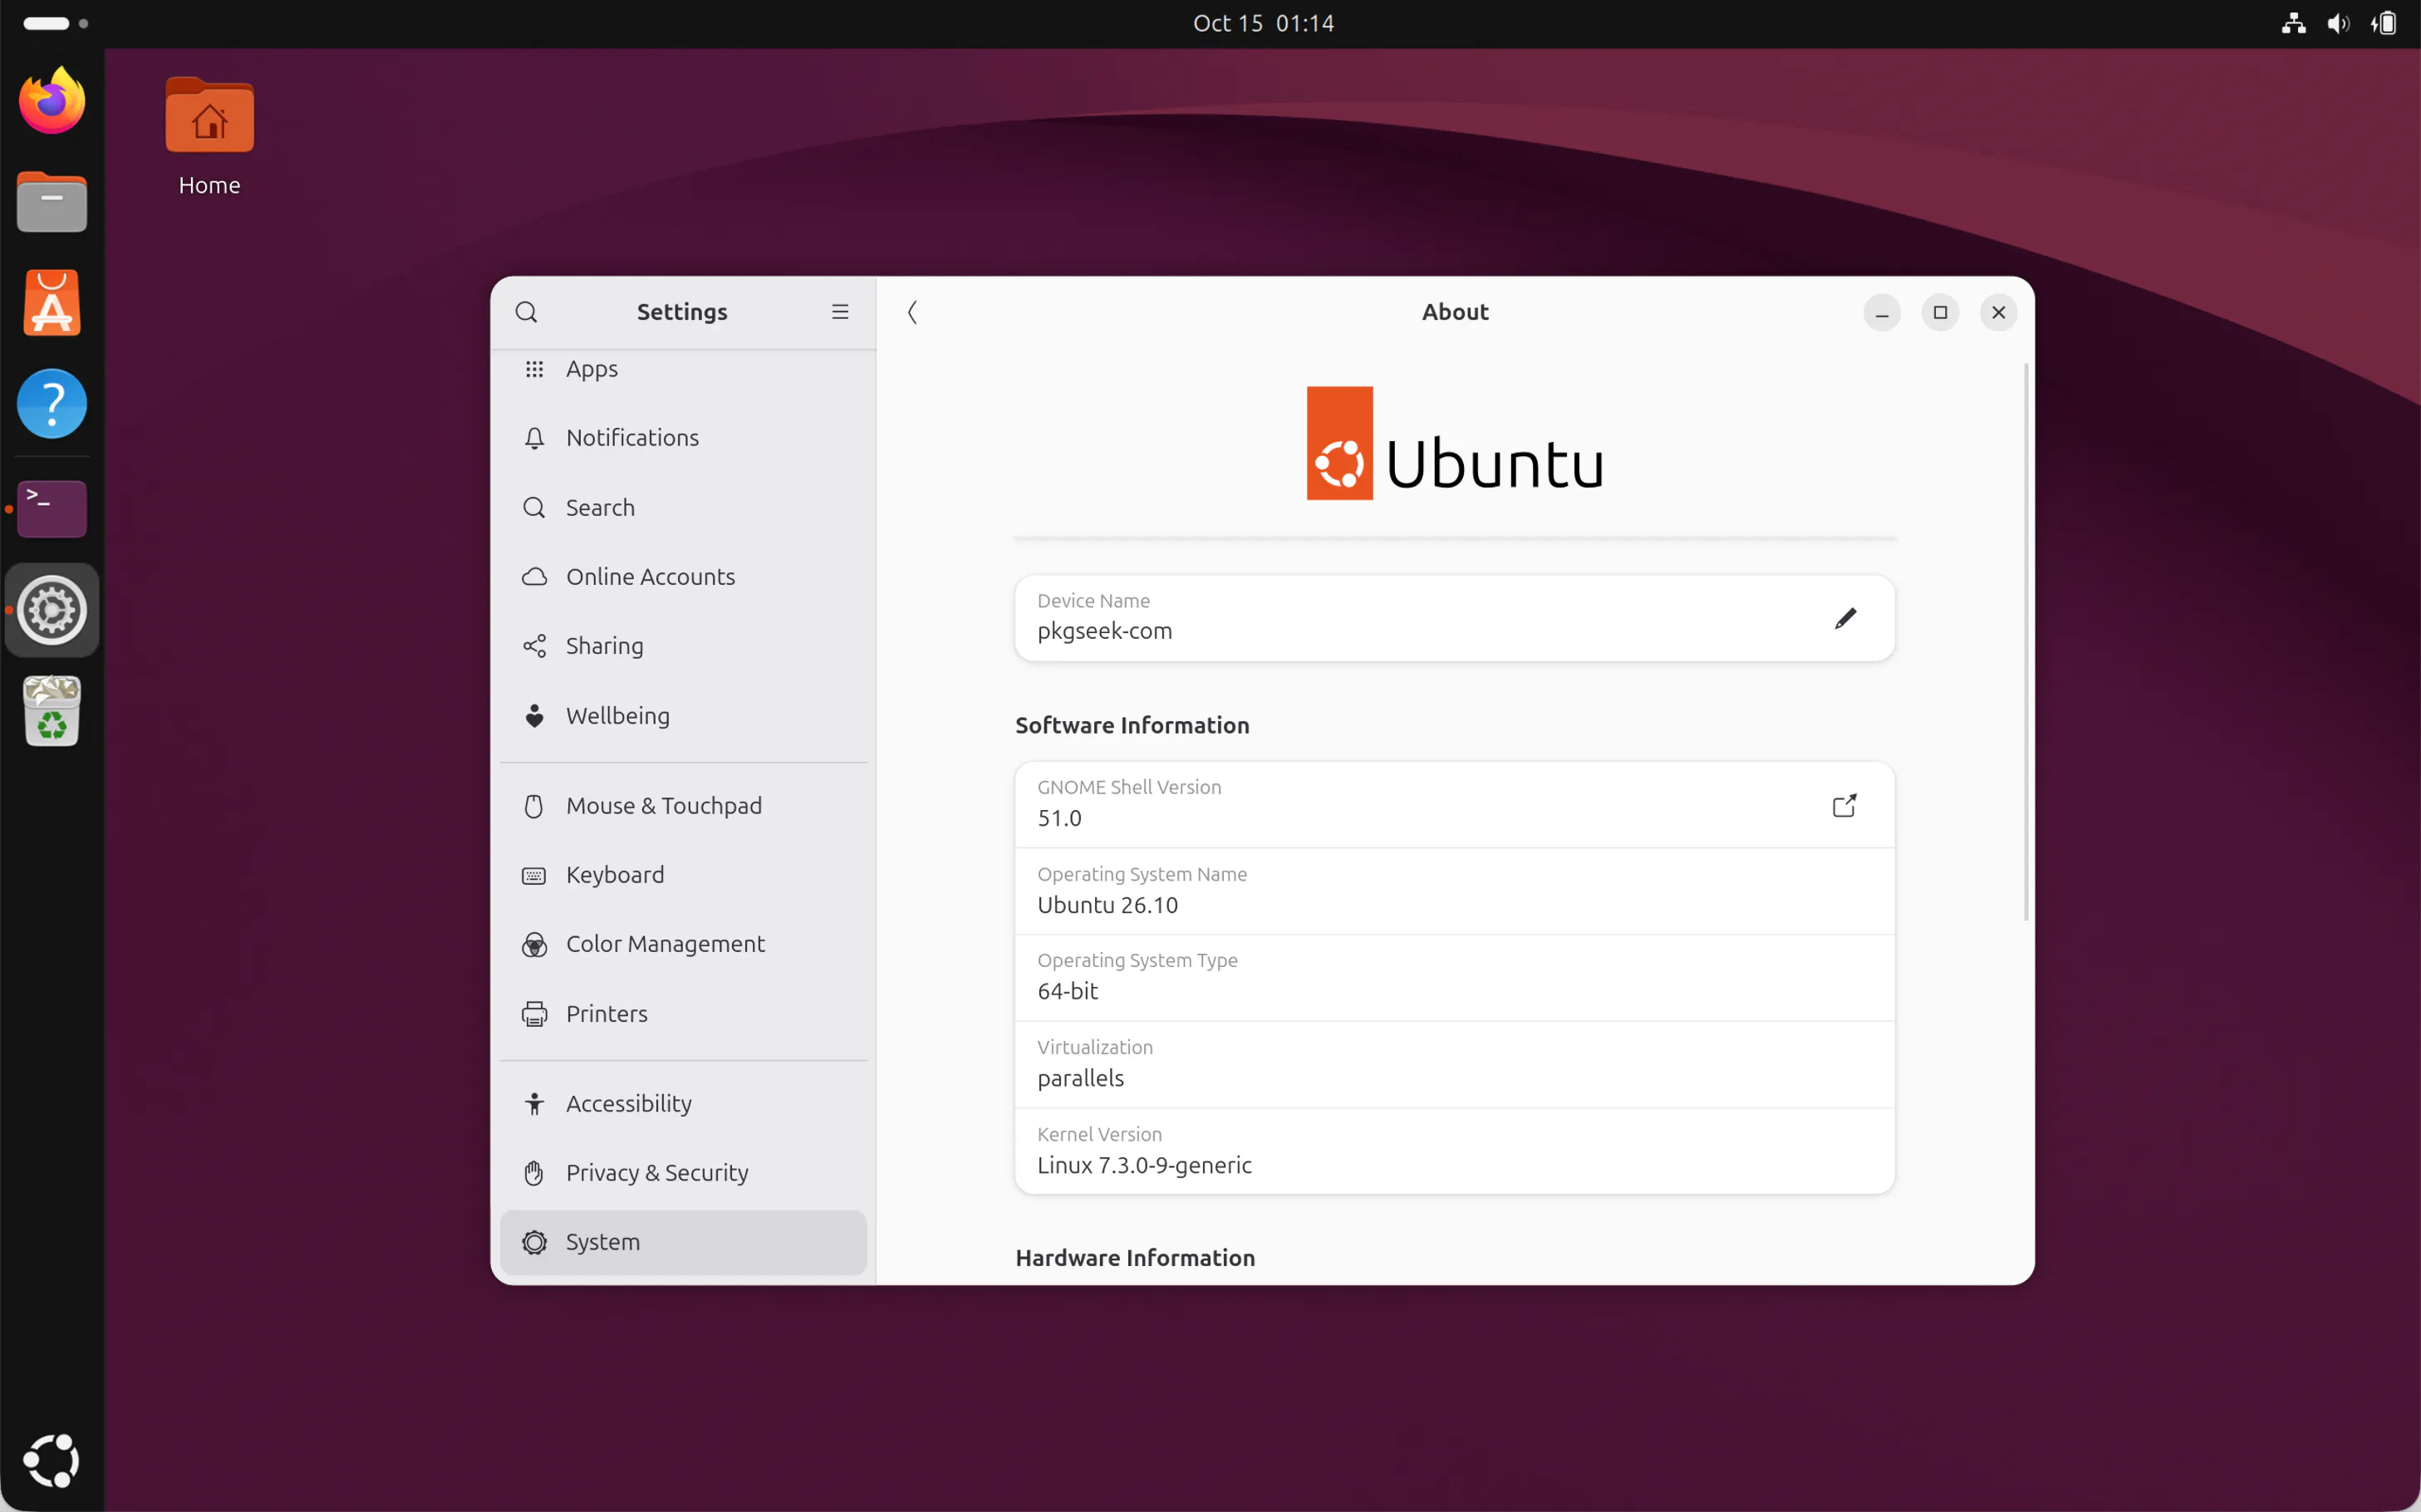Open the Settings hamburger menu
2421x1512 pixels.
(x=840, y=312)
